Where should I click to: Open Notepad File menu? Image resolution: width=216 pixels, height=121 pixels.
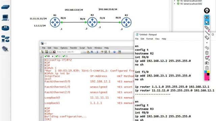coord(137,39)
